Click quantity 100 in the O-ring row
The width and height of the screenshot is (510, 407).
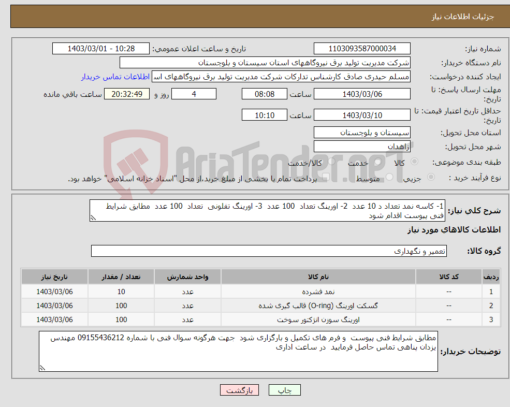click(x=121, y=306)
